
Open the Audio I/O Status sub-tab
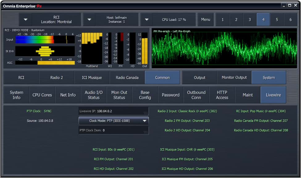[94, 95]
